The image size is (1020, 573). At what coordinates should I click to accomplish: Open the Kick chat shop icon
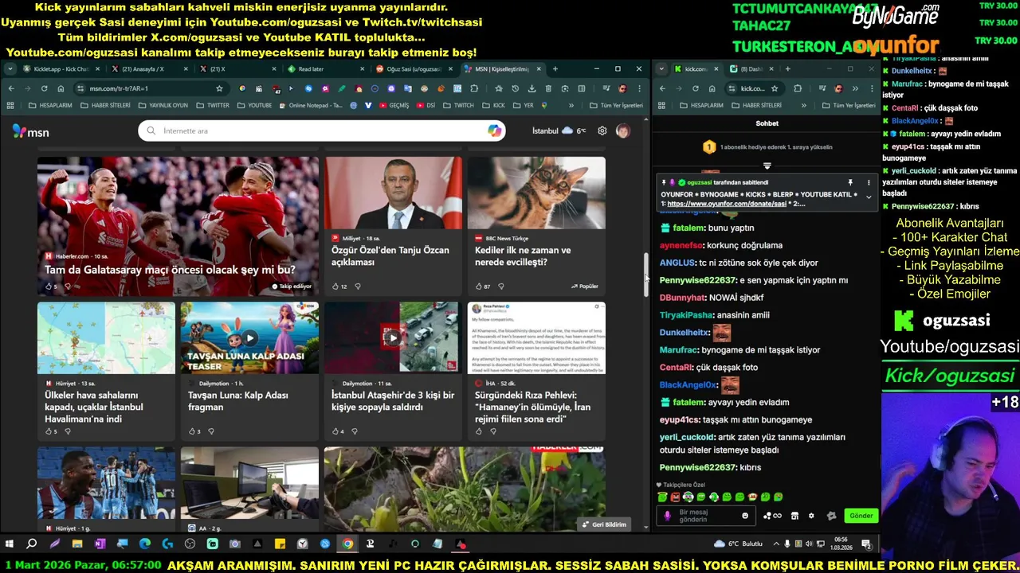pyautogui.click(x=794, y=516)
